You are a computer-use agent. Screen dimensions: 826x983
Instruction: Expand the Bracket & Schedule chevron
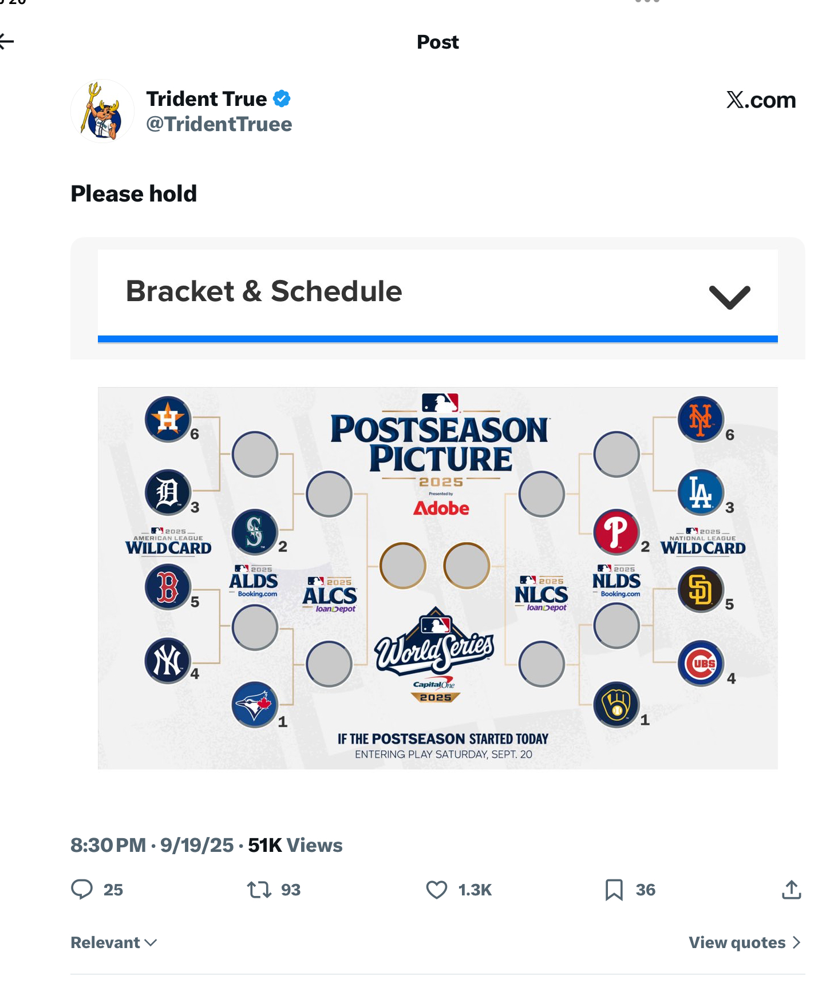(729, 297)
